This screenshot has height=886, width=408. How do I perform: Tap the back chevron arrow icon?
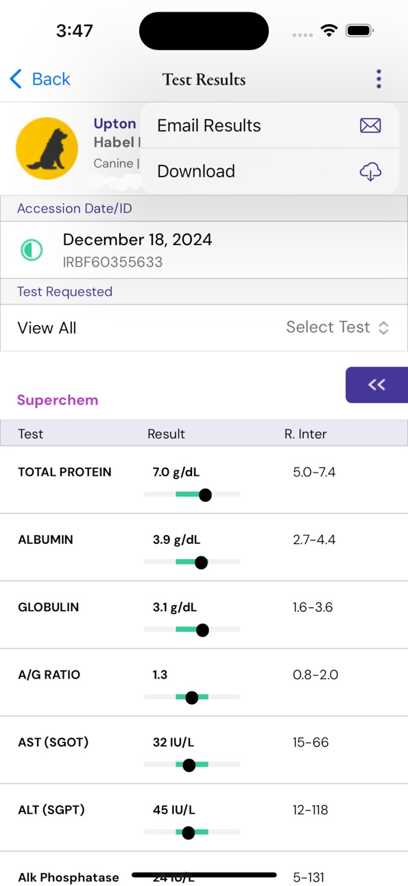16,79
